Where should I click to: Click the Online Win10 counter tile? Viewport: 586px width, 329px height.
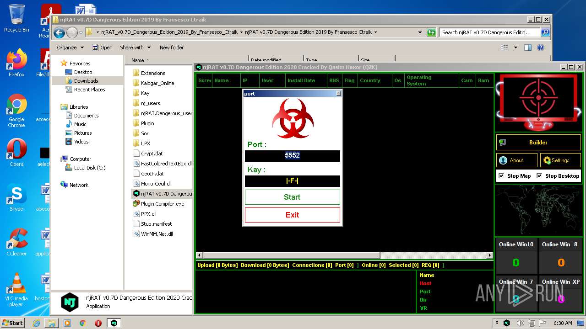516,256
